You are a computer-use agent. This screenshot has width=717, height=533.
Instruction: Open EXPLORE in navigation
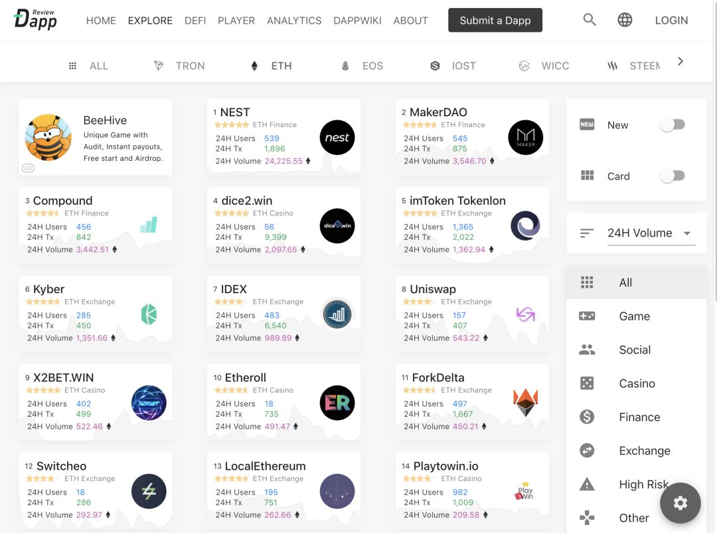click(150, 21)
